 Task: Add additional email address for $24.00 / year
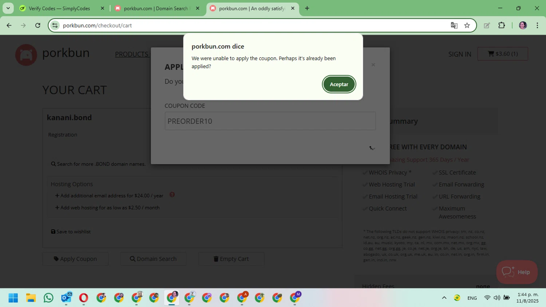[109, 196]
